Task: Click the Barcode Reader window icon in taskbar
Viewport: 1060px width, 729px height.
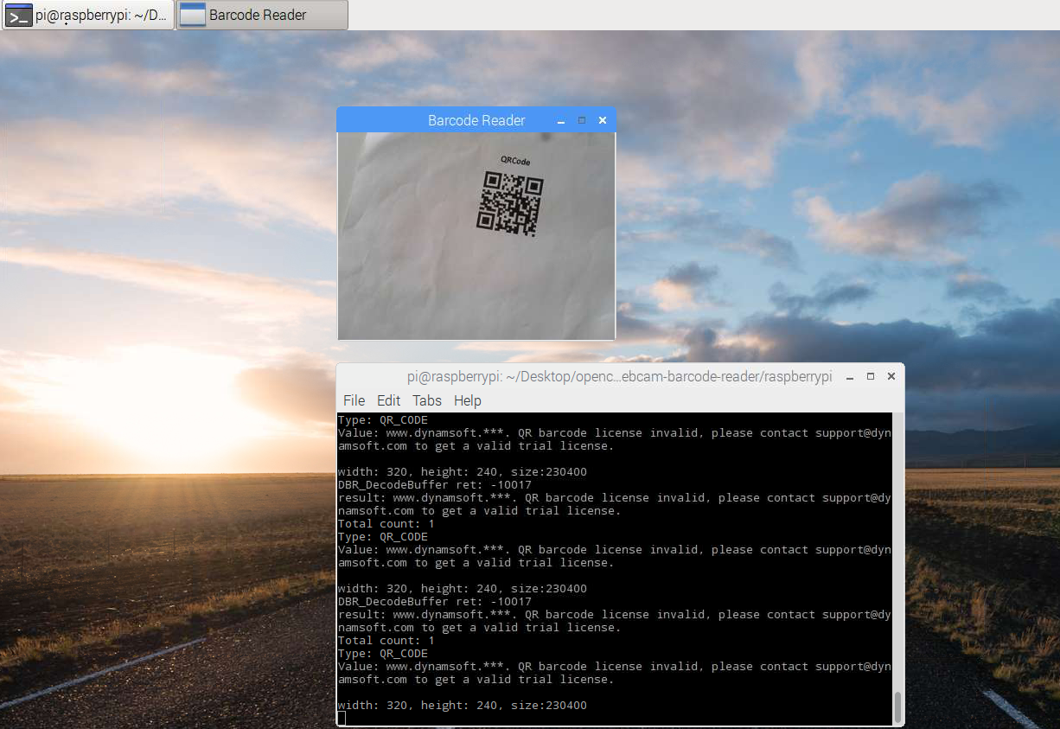Action: coord(193,15)
